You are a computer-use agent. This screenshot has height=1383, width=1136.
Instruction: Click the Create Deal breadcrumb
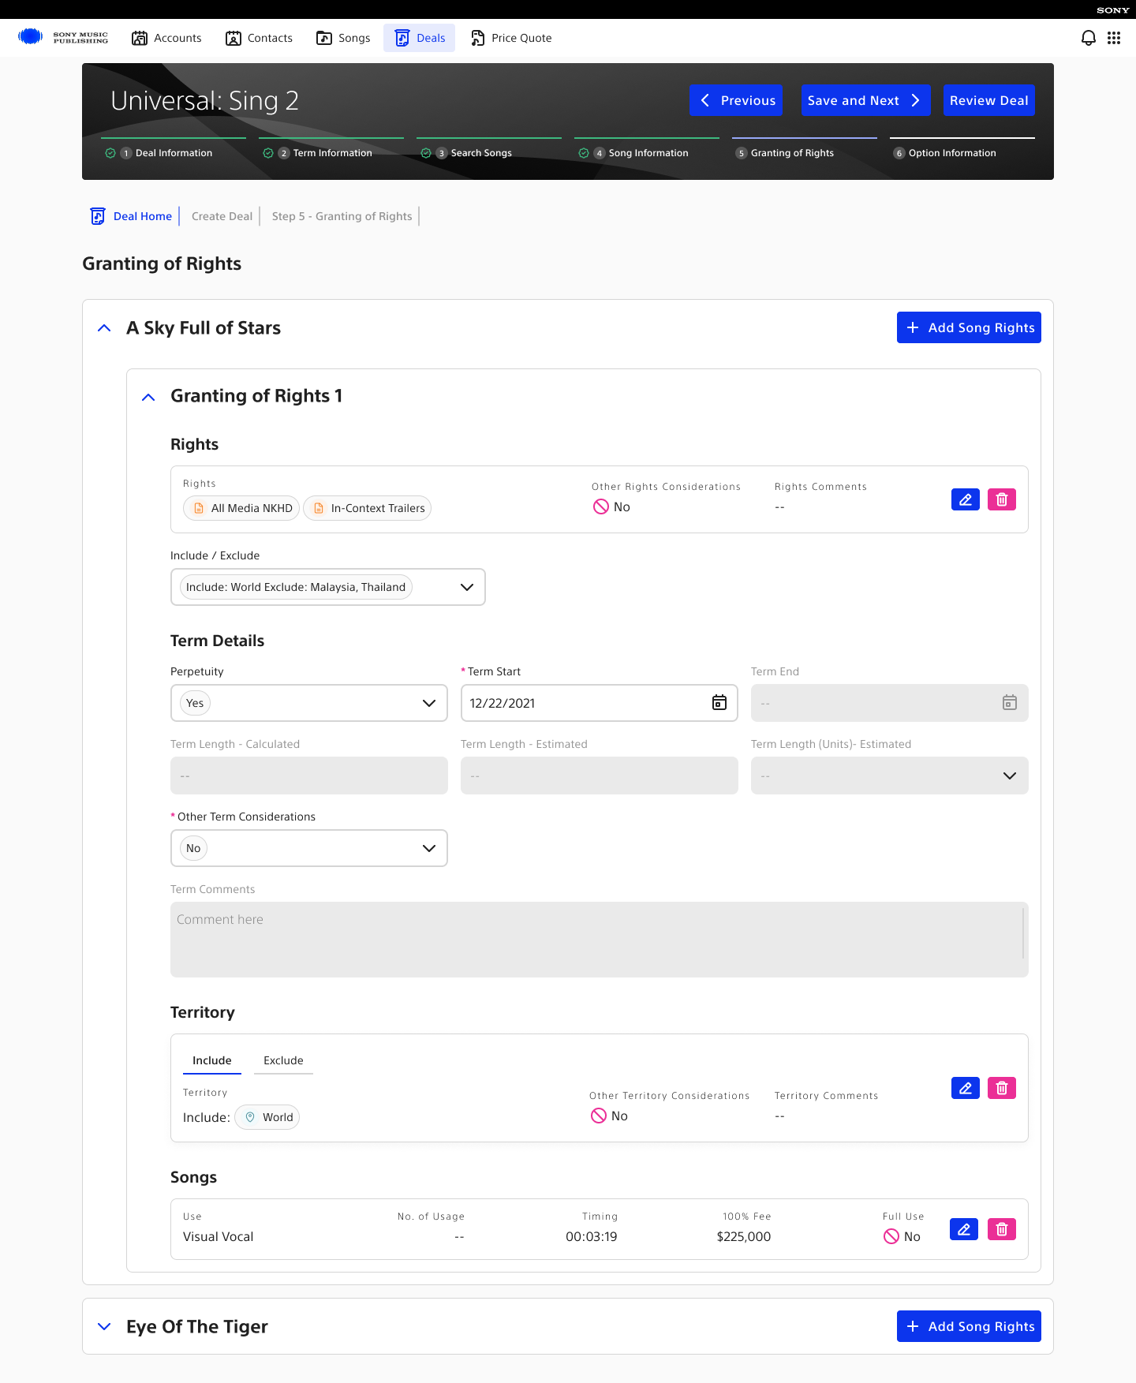point(222,216)
